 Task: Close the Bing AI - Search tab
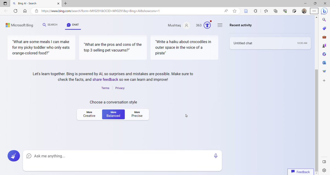point(58,3)
